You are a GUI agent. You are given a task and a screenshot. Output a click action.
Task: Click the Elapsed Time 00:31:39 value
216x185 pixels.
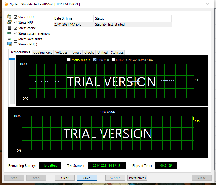[x=166, y=165]
